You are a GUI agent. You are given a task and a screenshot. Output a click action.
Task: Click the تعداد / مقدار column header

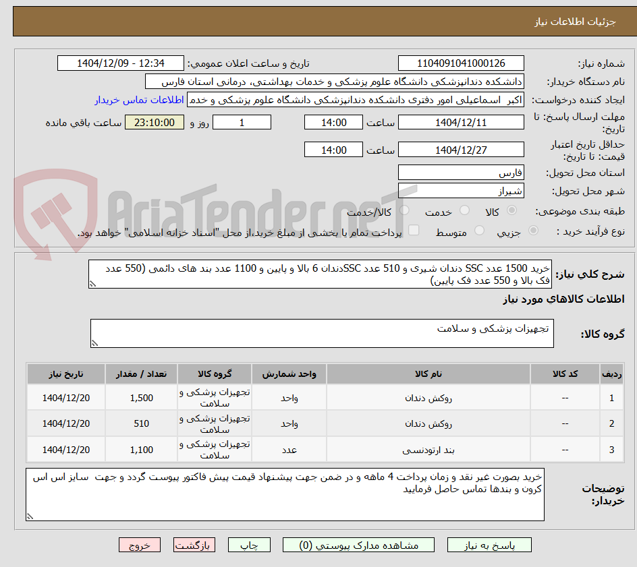tap(142, 374)
